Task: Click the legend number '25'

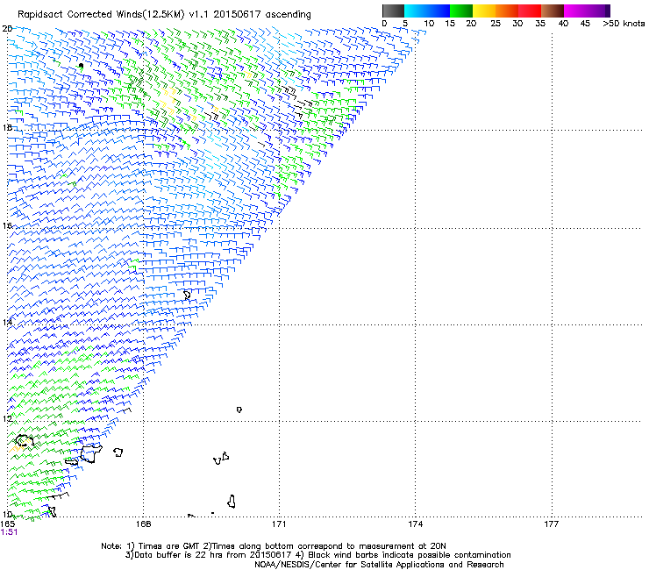Action: pyautogui.click(x=495, y=23)
